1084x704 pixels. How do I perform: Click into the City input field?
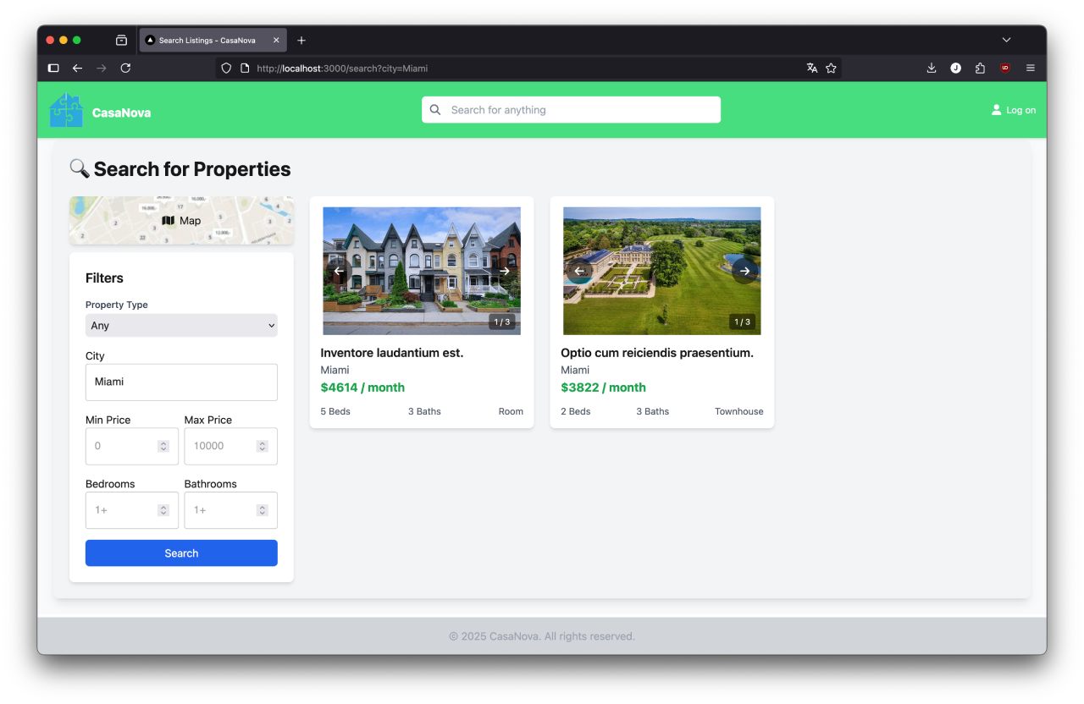[181, 382]
